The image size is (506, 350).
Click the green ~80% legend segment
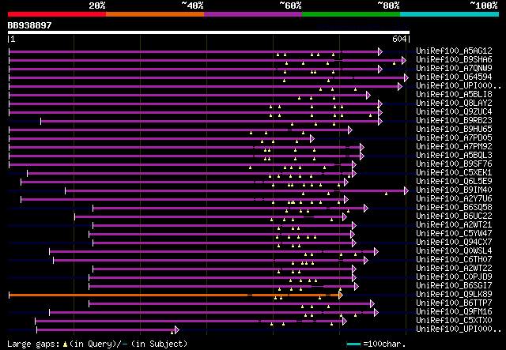pos(351,14)
